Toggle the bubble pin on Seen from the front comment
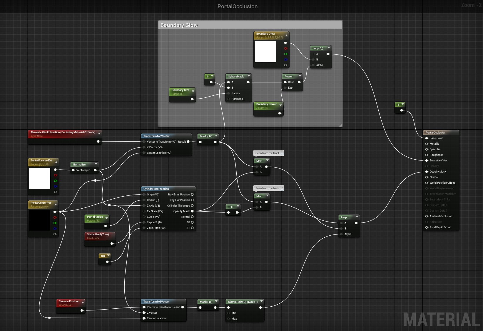Screen dimensions: 483x331 click(x=282, y=152)
